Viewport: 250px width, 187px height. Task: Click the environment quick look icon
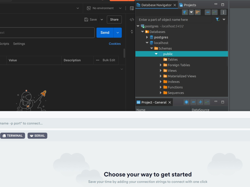132,8
